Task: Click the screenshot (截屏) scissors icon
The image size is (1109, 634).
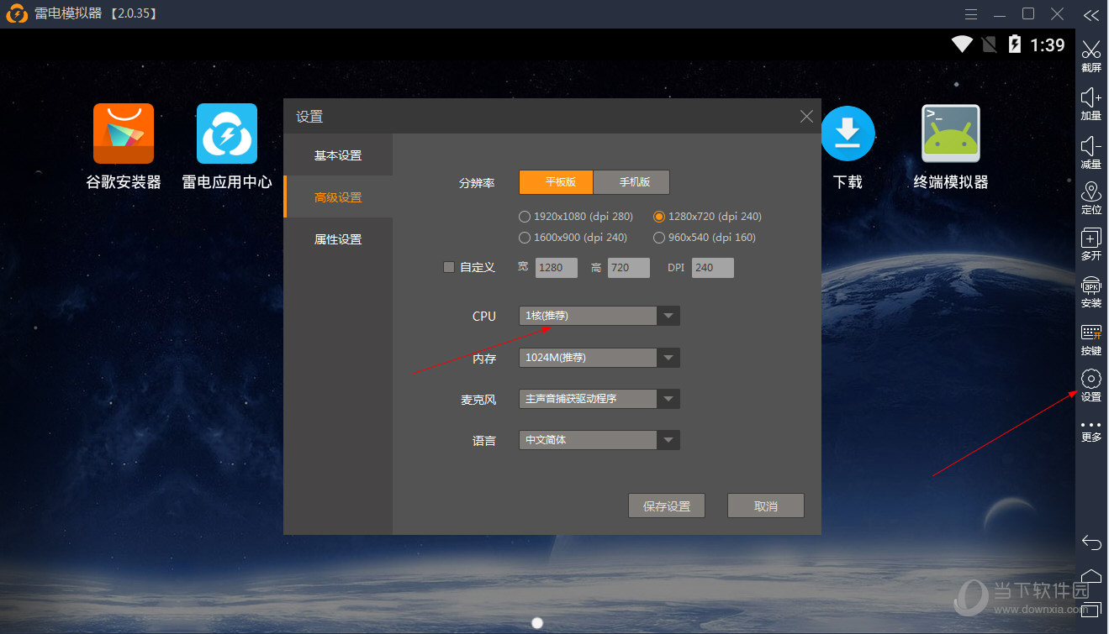Action: 1091,50
